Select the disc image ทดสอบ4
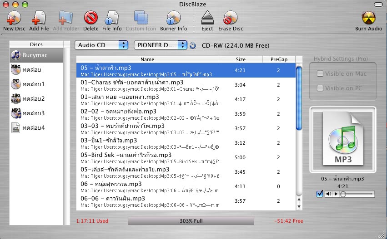 click(36, 128)
